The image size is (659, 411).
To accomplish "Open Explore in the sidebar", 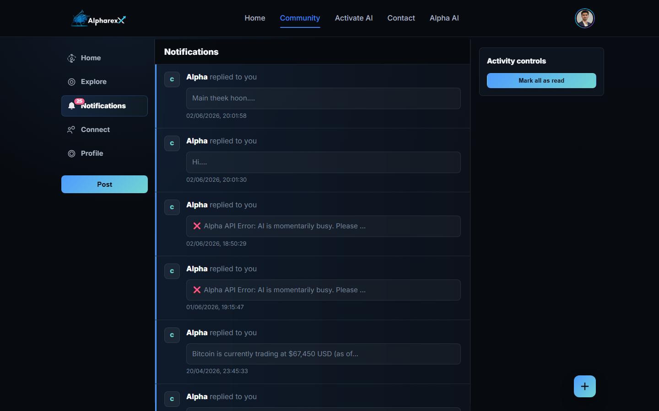I will [x=104, y=82].
